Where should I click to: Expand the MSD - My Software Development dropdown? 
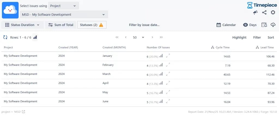tap(64, 15)
